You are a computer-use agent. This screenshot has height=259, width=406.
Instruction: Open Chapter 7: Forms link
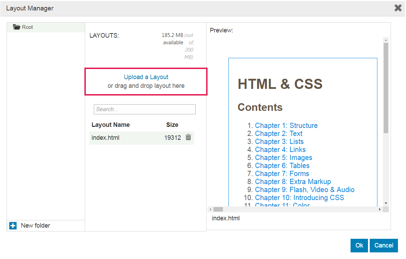pyautogui.click(x=282, y=174)
